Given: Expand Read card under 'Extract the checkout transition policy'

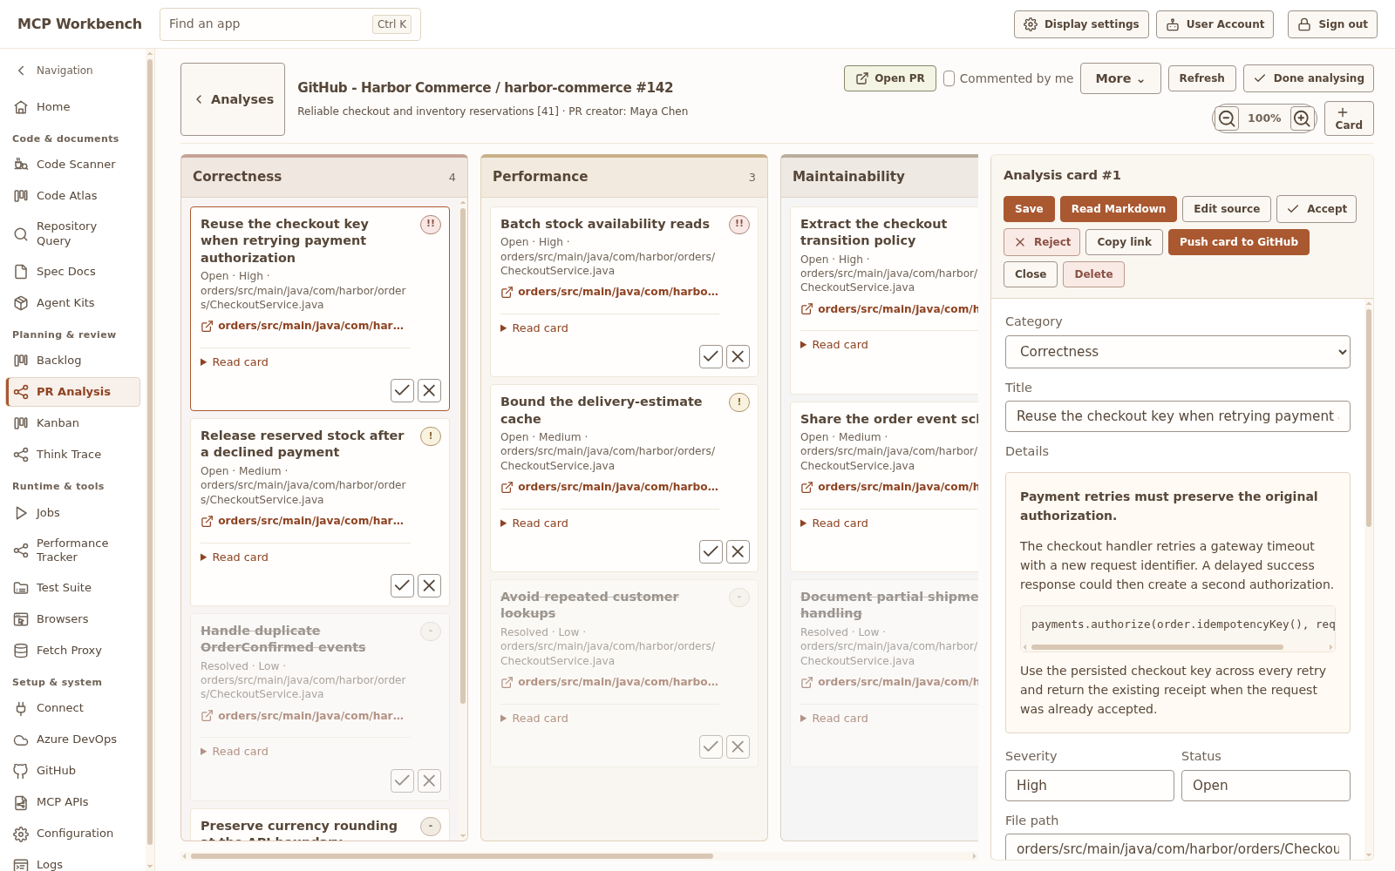Looking at the screenshot, I should tap(834, 345).
